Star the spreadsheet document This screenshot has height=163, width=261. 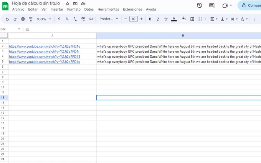click(68, 3)
